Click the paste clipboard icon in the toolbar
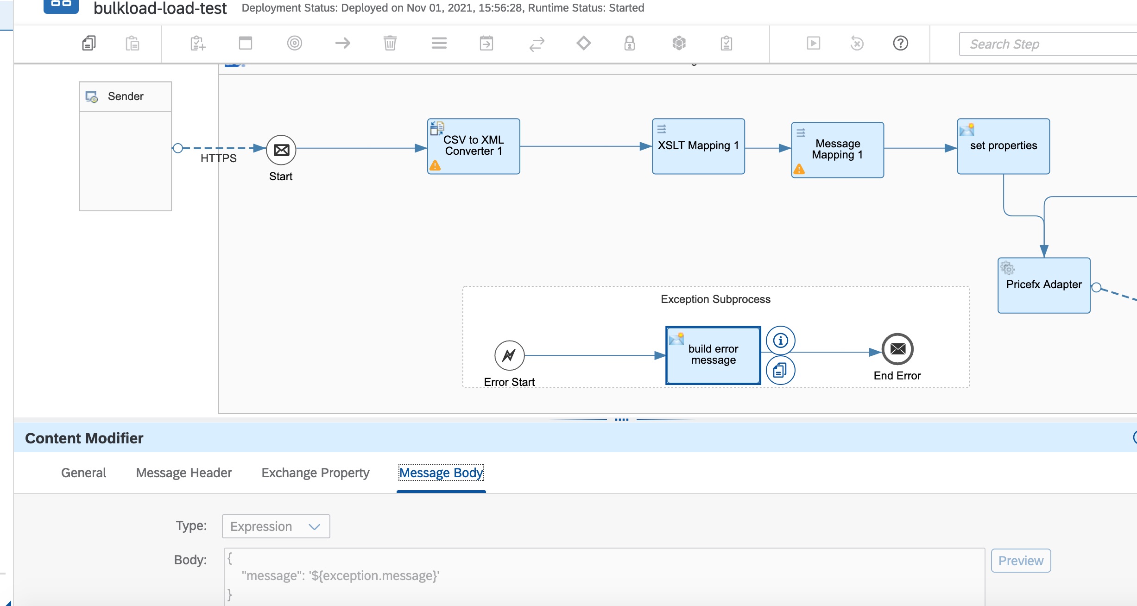The image size is (1137, 606). coord(133,44)
